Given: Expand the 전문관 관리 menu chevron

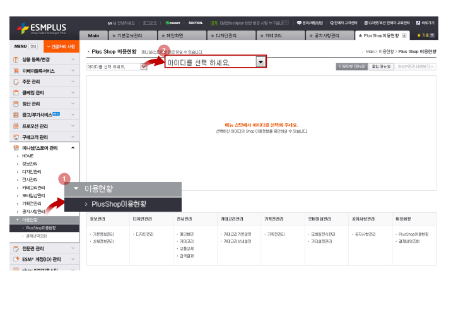Looking at the screenshot, I should click(x=73, y=248).
